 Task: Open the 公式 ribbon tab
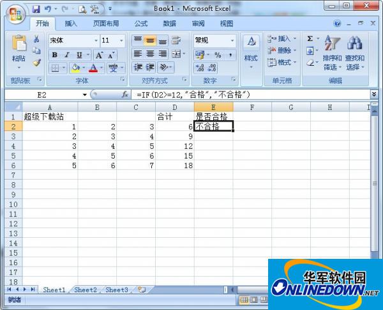click(141, 24)
